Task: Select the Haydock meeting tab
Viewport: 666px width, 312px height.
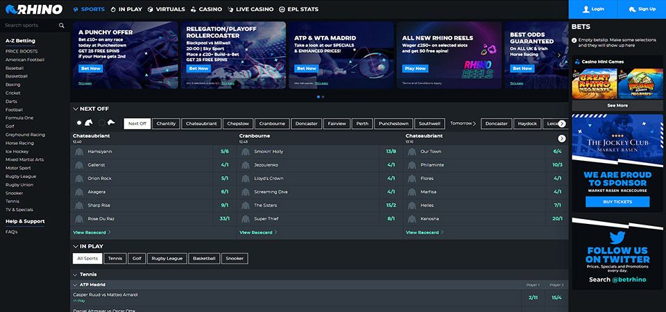Action: [x=527, y=123]
